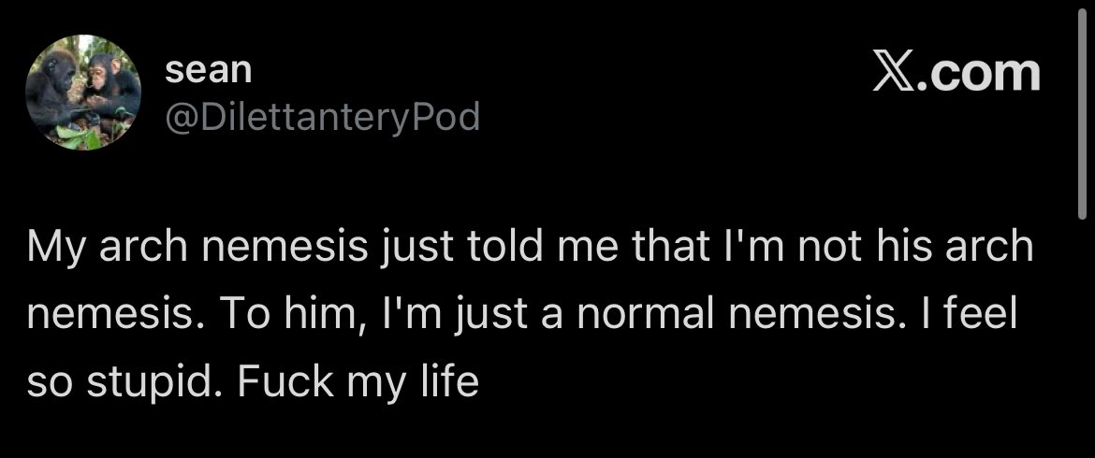
Task: Click the phrase "Fuck my life"
Action: 358,382
